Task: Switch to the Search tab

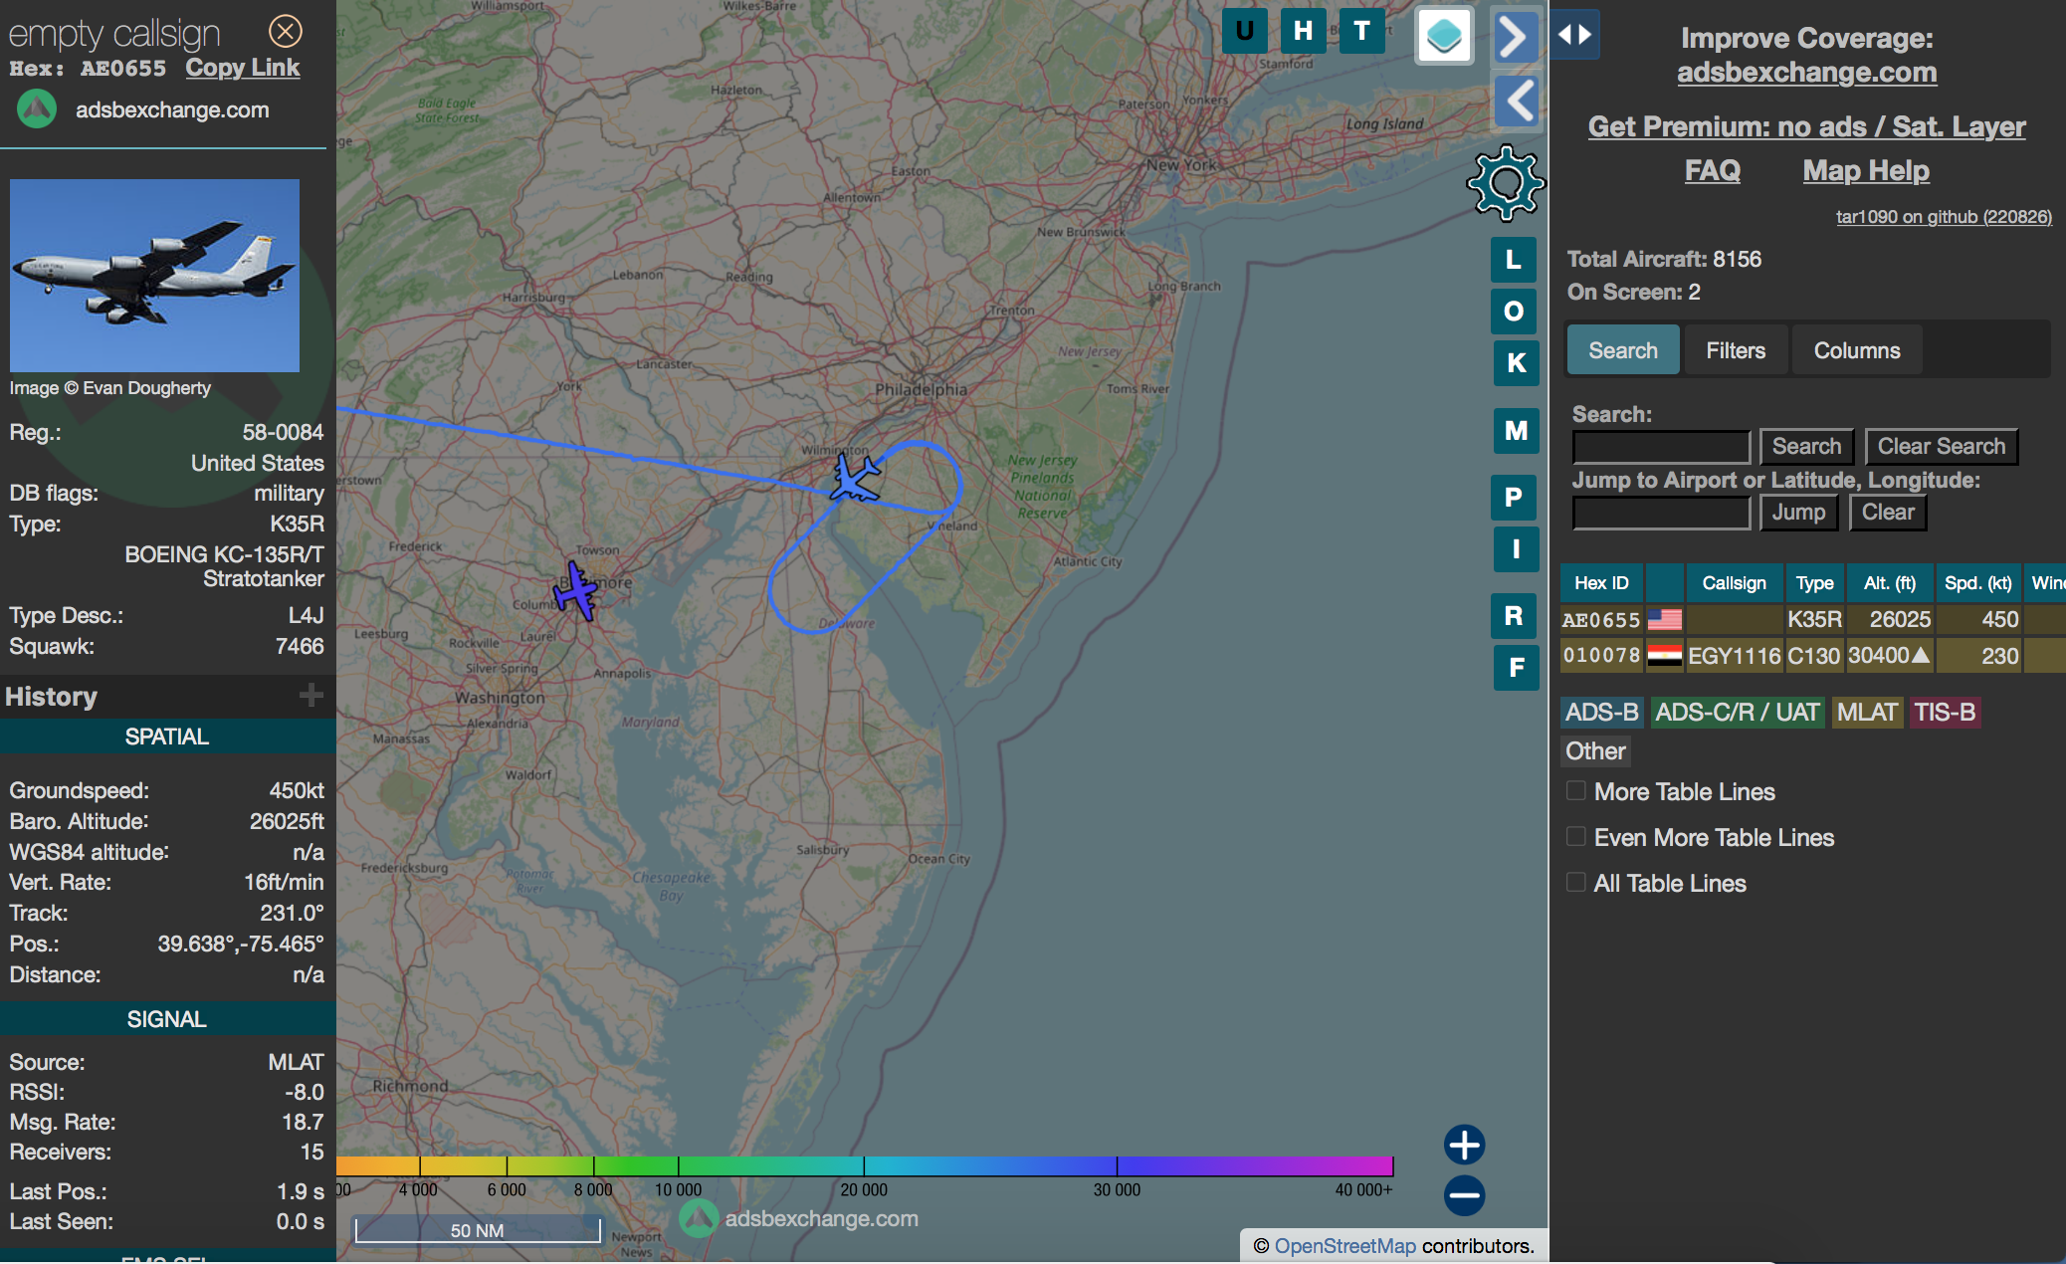Action: click(x=1623, y=350)
